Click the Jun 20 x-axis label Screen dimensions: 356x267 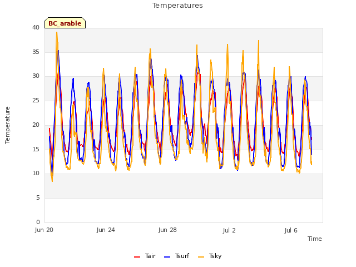point(44,230)
